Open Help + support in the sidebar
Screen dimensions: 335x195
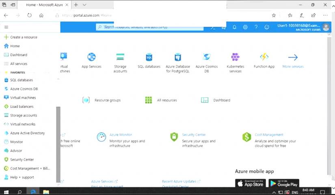point(19,177)
